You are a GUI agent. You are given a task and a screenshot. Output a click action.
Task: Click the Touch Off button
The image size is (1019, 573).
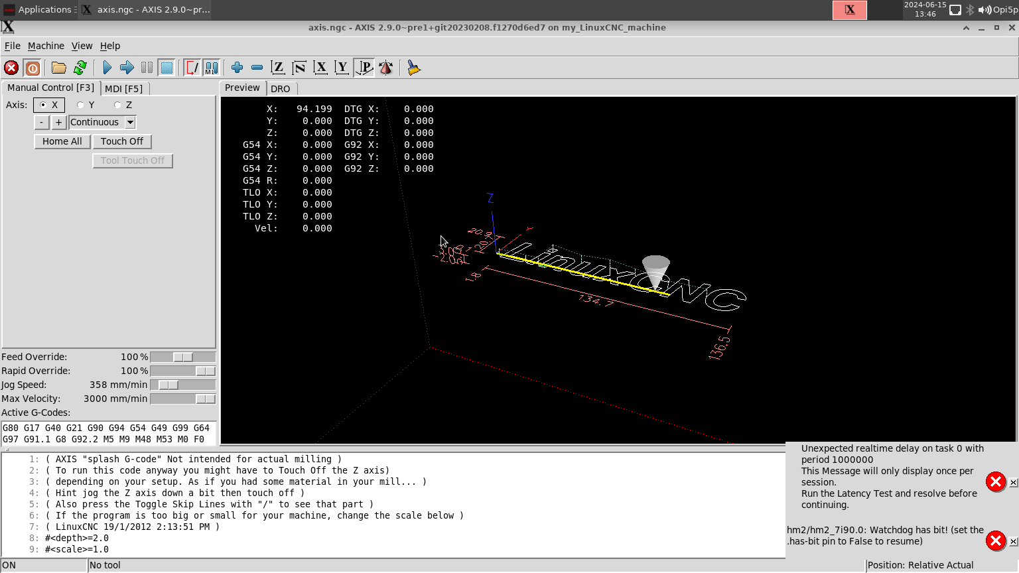click(x=122, y=141)
